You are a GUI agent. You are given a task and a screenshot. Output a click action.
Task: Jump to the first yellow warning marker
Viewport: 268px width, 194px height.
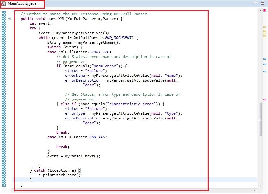[265, 27]
